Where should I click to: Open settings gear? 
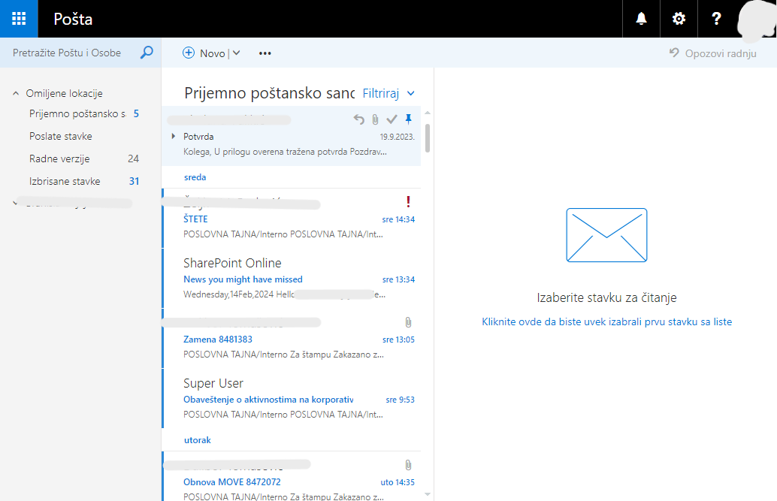(x=679, y=19)
